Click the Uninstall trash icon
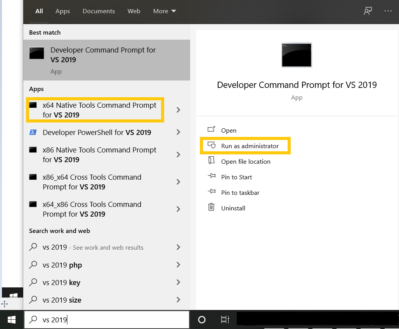 point(211,208)
